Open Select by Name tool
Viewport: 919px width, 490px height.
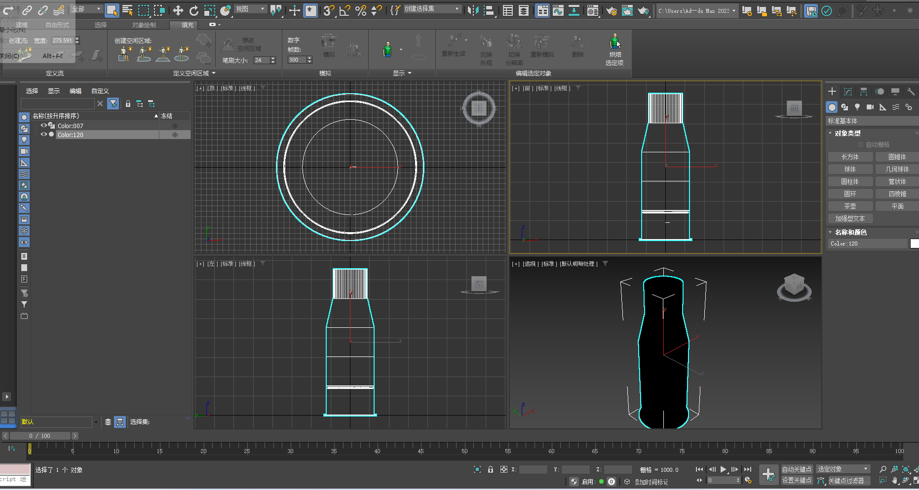pos(127,10)
